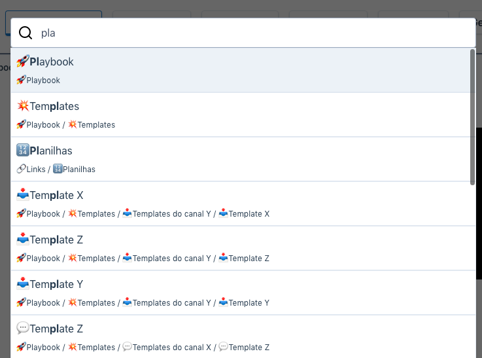The height and width of the screenshot is (358, 482).
Task: Click the inbox tray icon beside Template Y title
Action: coord(23,283)
